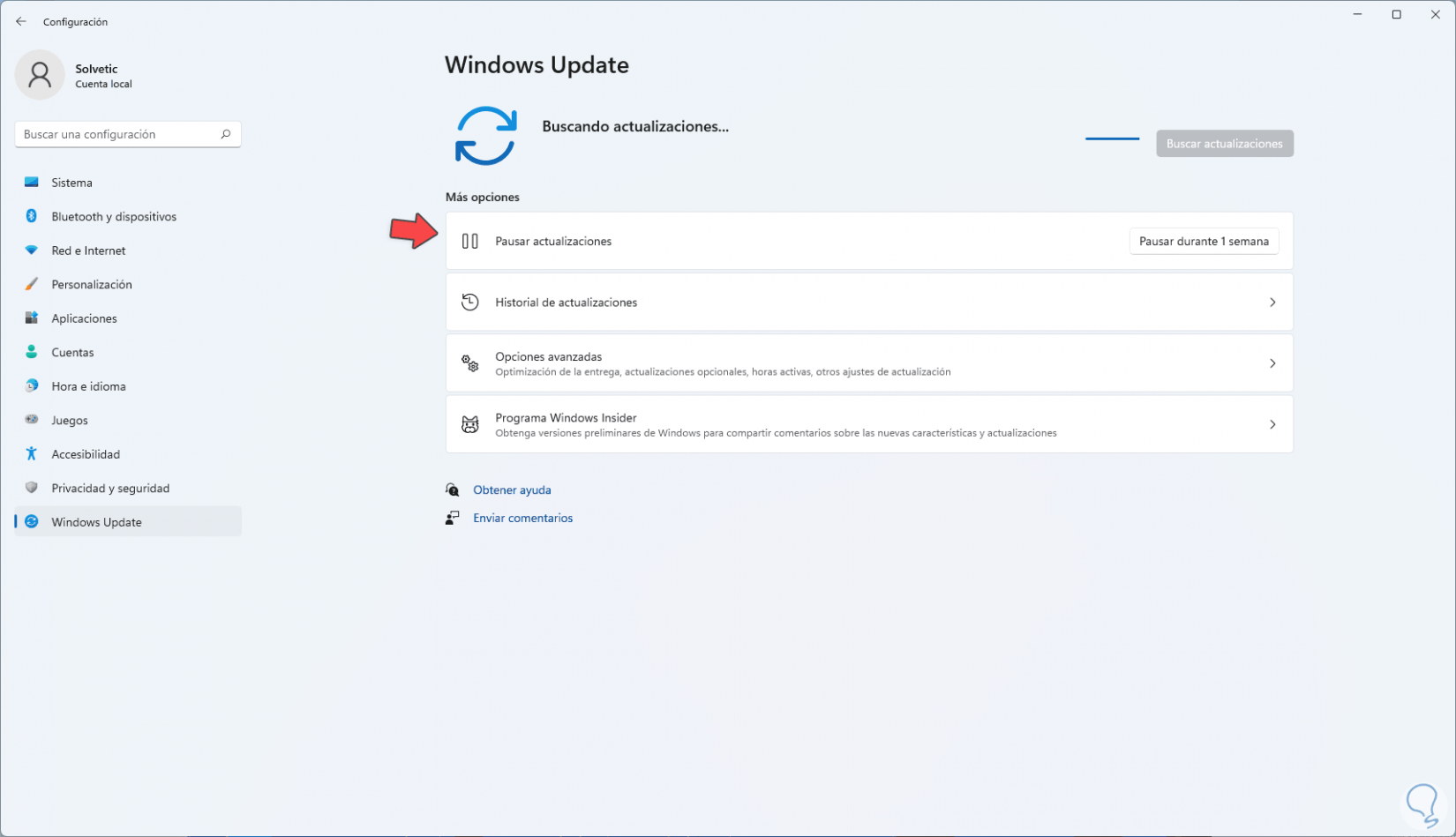The image size is (1456, 837).
Task: Click the Aplicaciones sidebar icon
Action: 32,318
